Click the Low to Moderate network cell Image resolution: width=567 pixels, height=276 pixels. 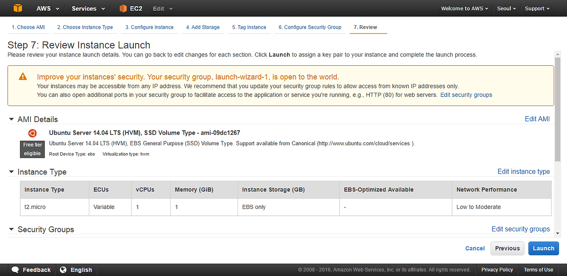[x=501, y=207]
